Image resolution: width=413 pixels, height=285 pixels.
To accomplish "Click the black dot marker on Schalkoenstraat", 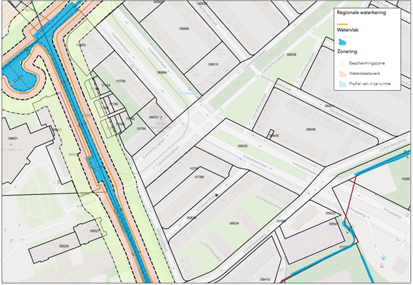I will click(216, 195).
